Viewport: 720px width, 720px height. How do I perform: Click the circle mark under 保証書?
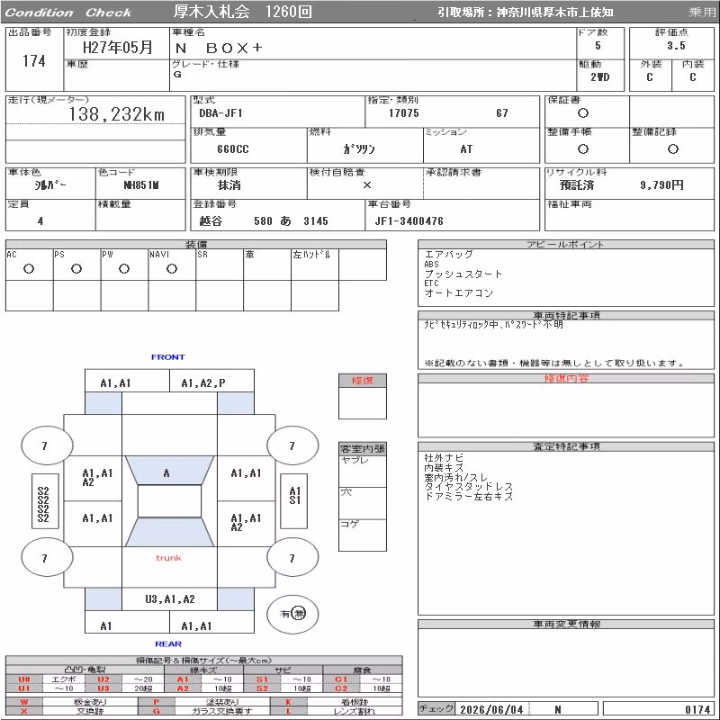(x=582, y=113)
